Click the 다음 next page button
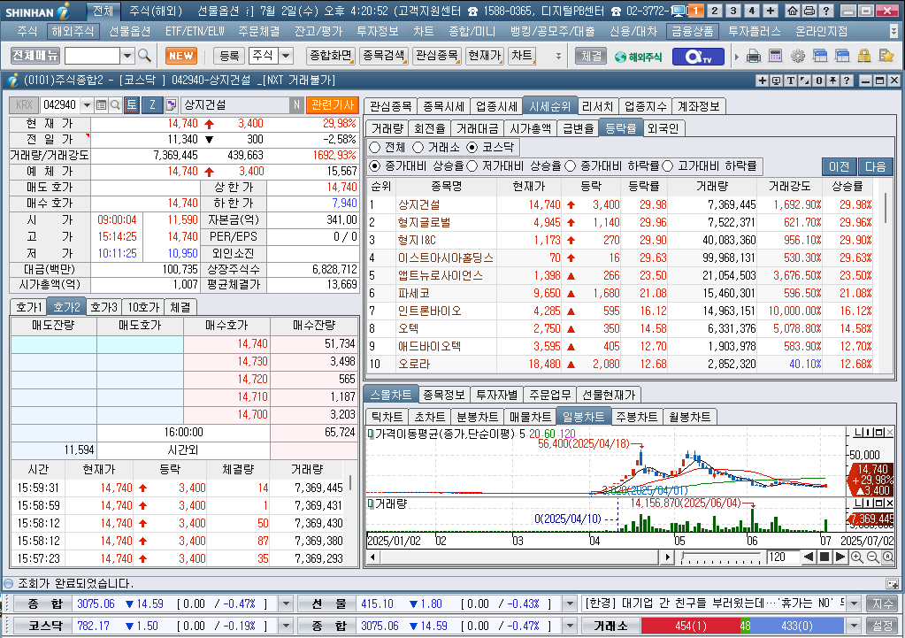The width and height of the screenshot is (905, 638). coord(875,167)
